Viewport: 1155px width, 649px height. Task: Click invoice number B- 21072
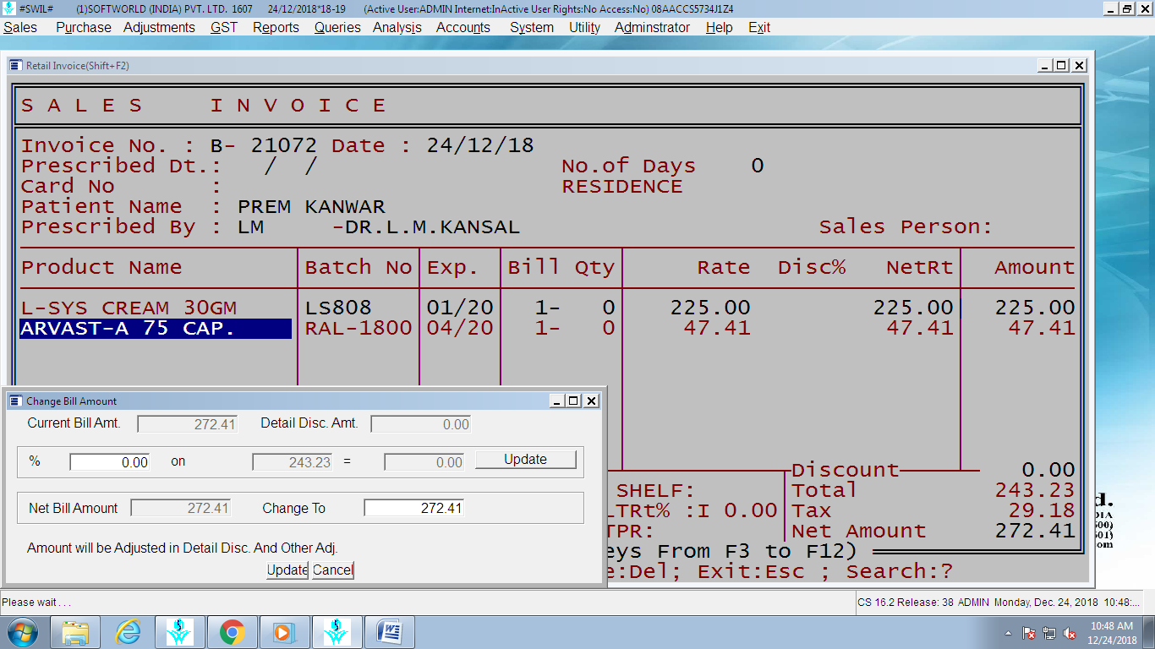pos(264,145)
